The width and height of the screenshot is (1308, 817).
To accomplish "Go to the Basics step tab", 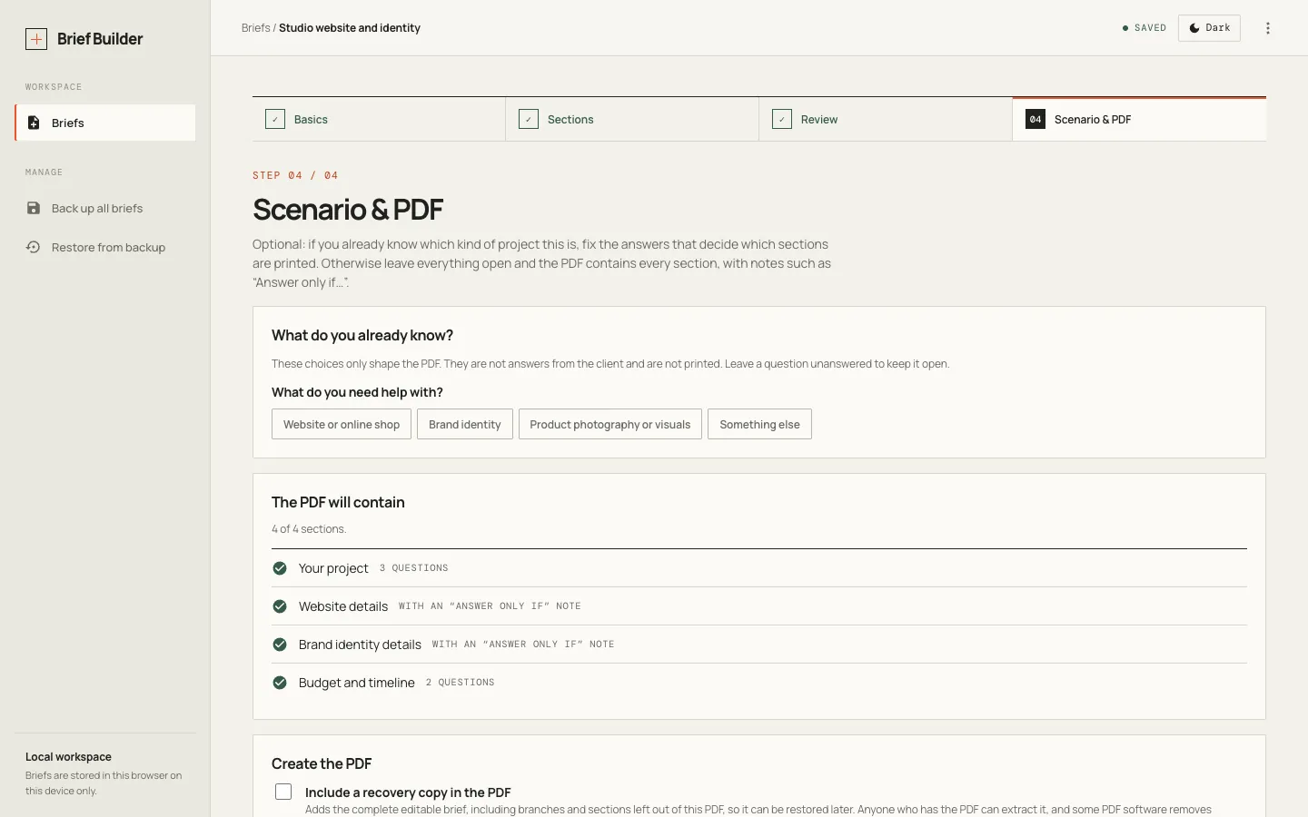I will pyautogui.click(x=379, y=119).
